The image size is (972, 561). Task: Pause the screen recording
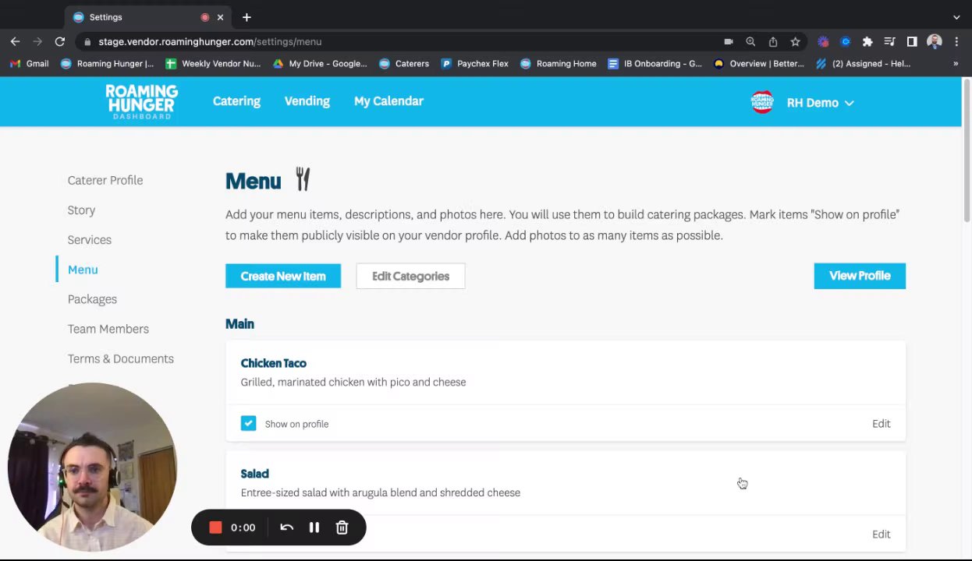pyautogui.click(x=314, y=527)
